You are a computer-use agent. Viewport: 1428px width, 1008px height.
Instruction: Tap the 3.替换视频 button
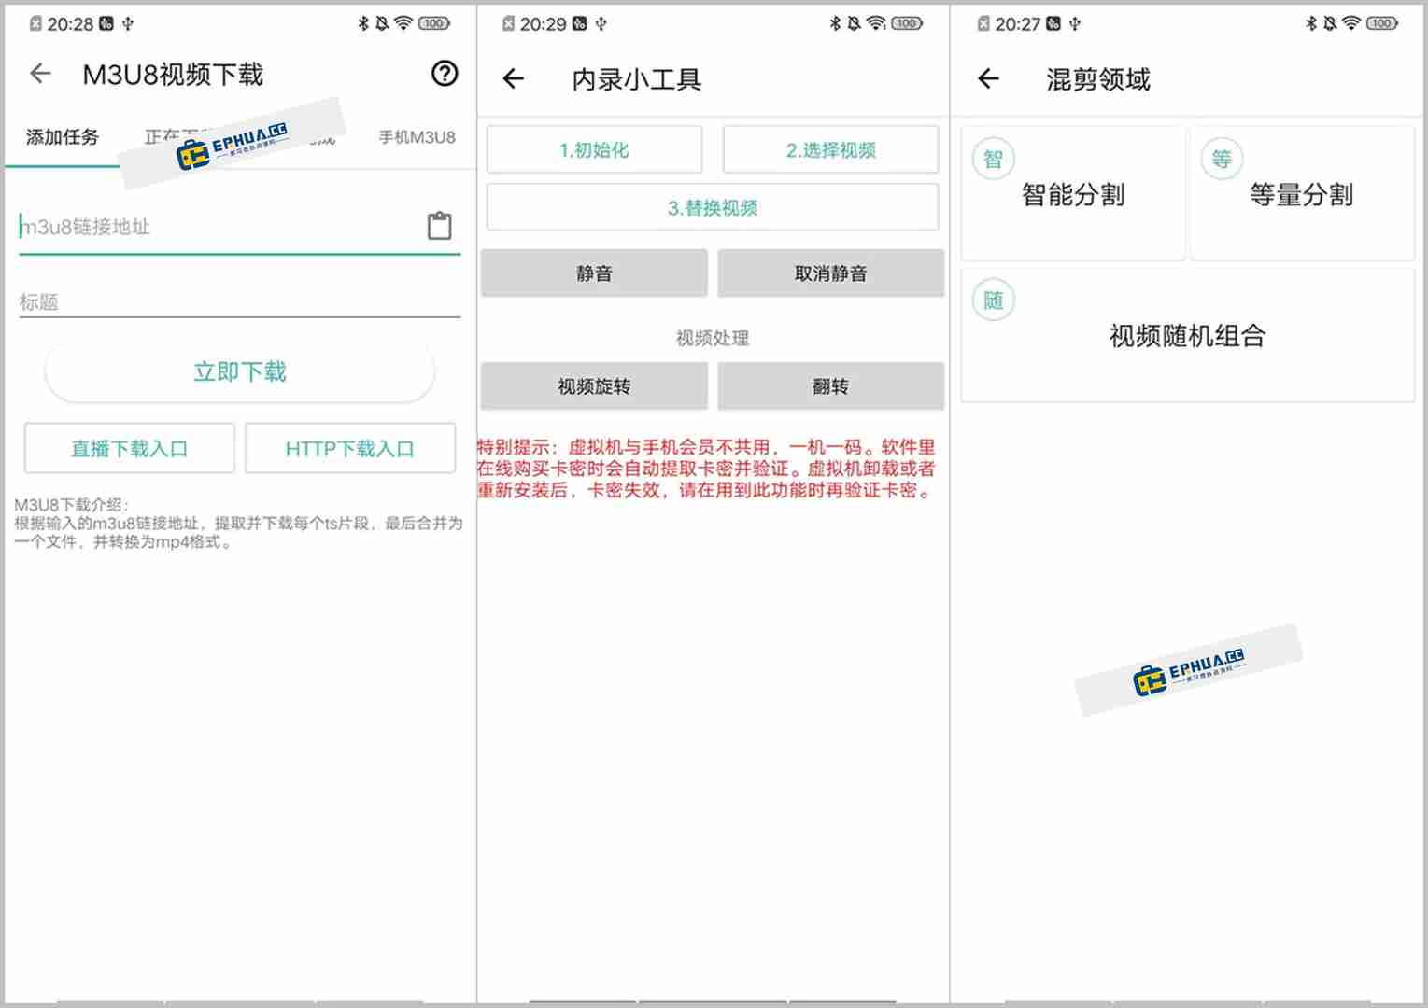coord(713,207)
